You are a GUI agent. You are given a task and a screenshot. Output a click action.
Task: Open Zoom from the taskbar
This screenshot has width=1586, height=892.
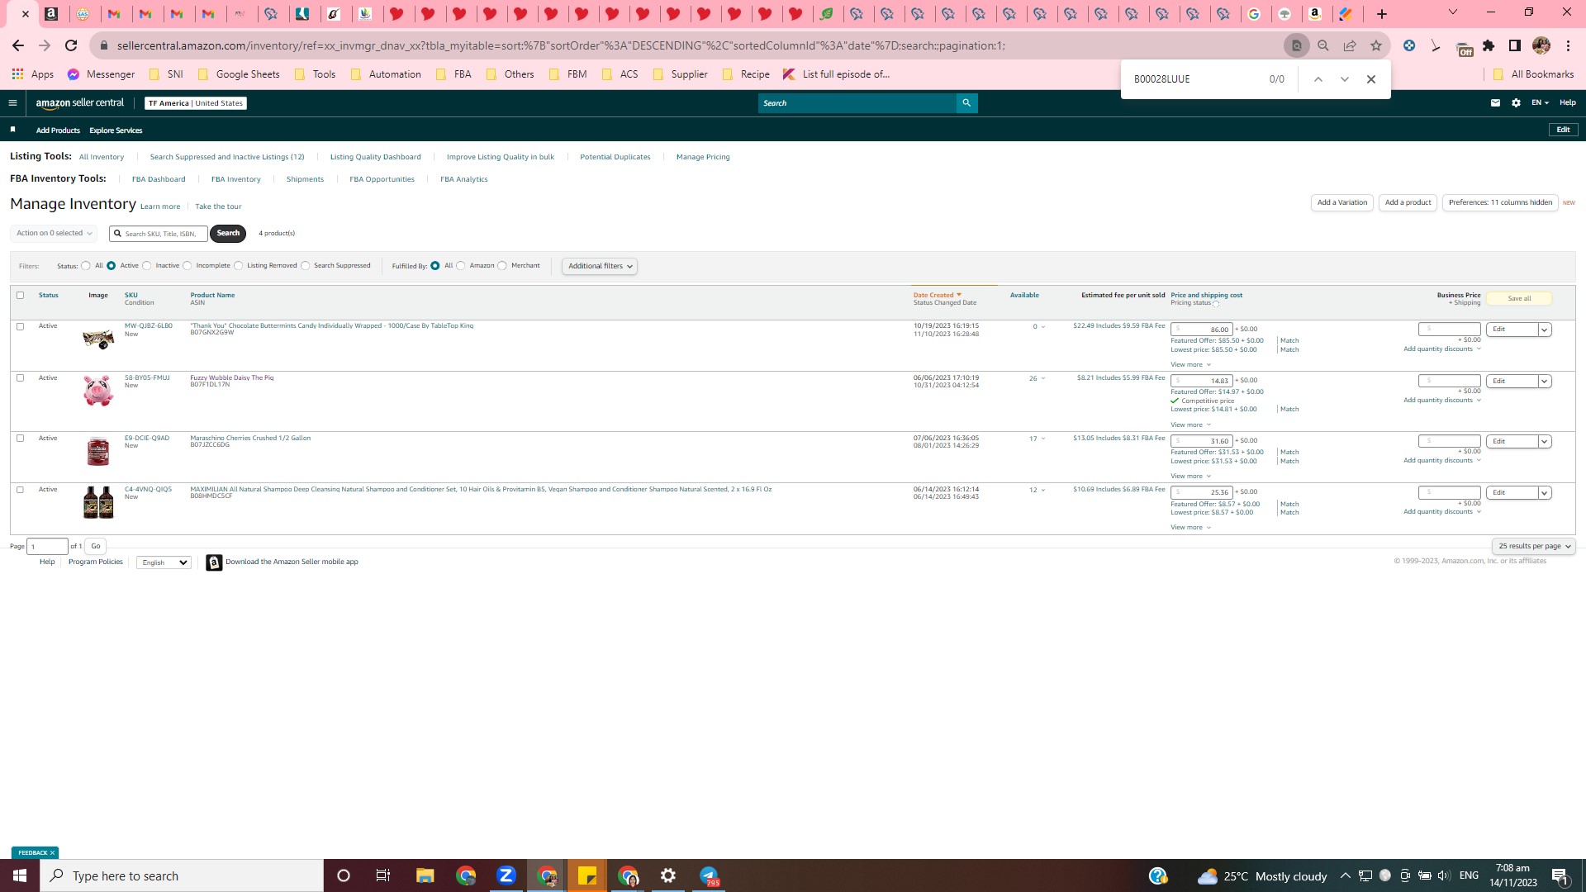point(506,875)
